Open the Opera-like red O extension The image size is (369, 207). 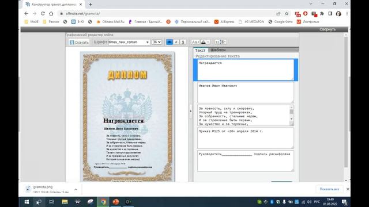(x=306, y=14)
